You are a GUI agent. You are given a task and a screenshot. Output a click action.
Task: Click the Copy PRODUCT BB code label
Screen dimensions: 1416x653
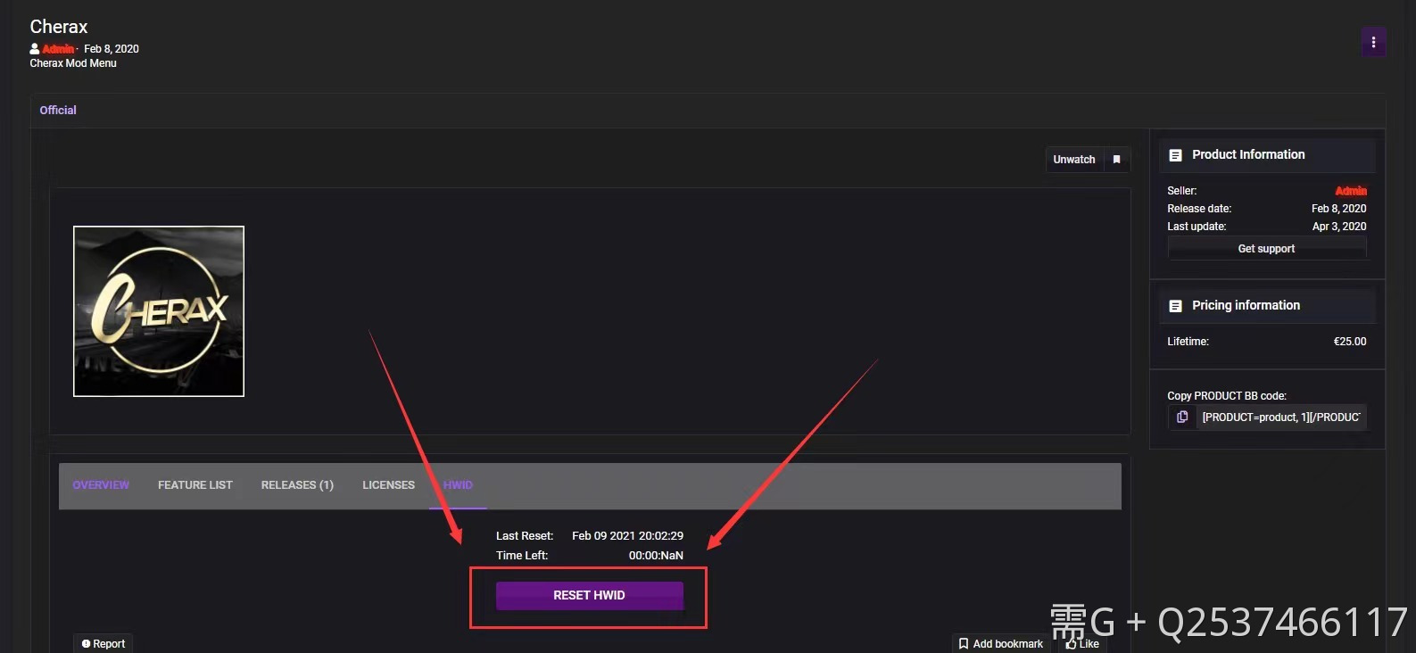coord(1227,396)
